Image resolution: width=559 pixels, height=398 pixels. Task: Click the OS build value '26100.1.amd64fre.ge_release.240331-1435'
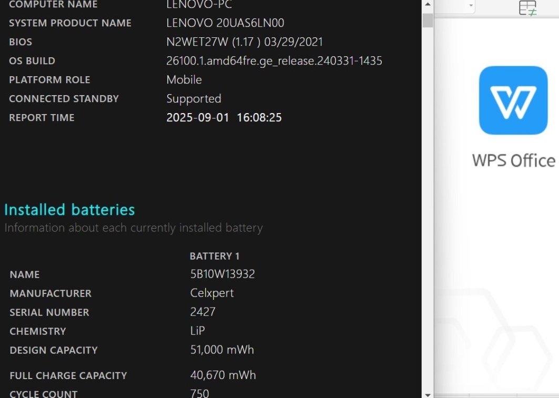[x=274, y=61]
